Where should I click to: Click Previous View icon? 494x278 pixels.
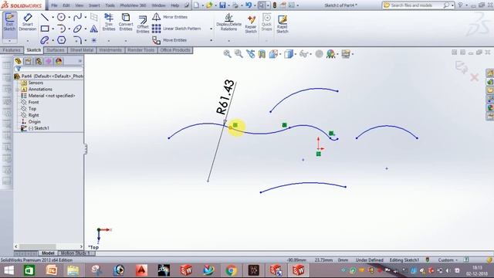250,54
